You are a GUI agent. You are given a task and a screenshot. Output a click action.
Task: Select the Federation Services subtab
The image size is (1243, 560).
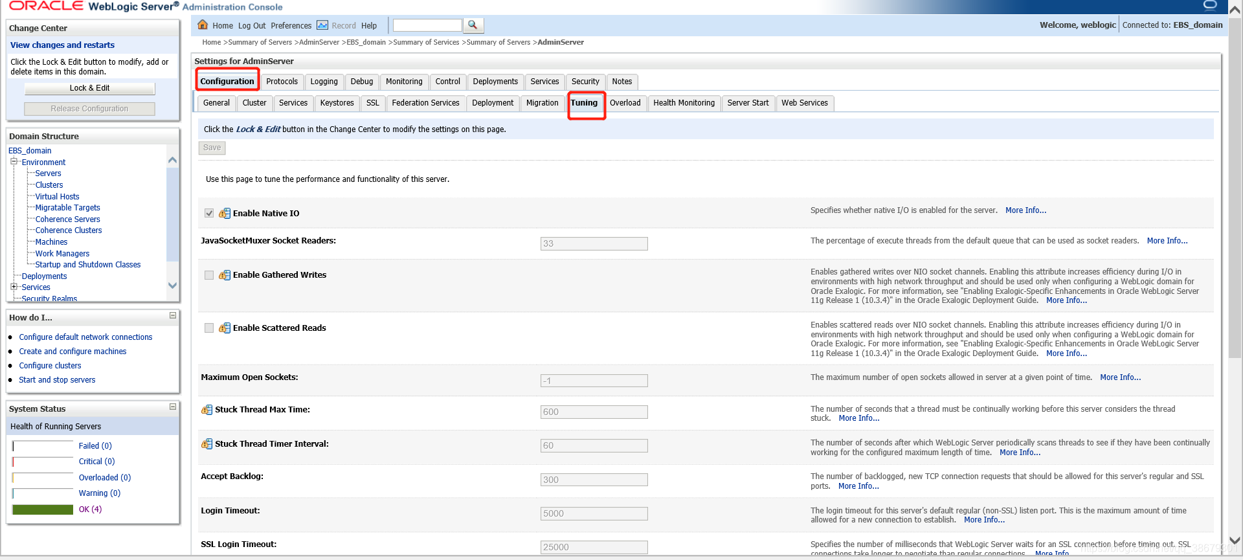[x=425, y=103]
